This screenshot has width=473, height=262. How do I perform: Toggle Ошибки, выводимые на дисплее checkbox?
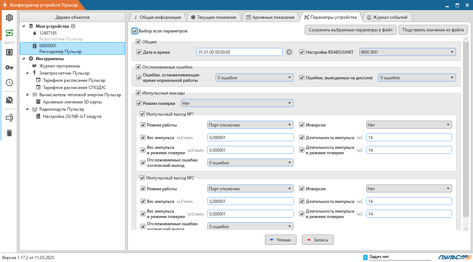click(x=302, y=77)
